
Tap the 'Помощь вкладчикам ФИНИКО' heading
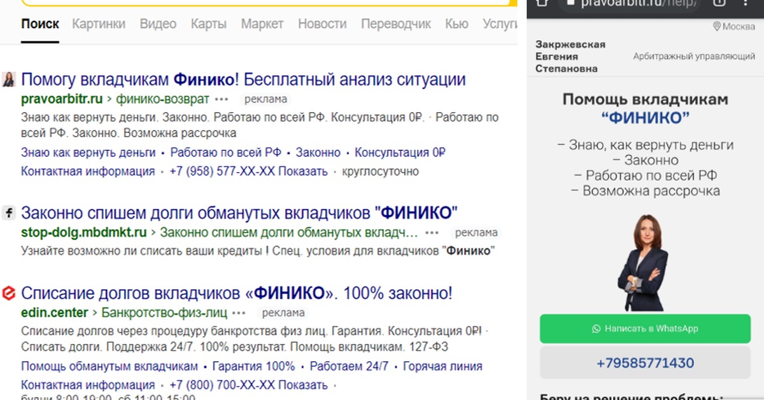[645, 108]
